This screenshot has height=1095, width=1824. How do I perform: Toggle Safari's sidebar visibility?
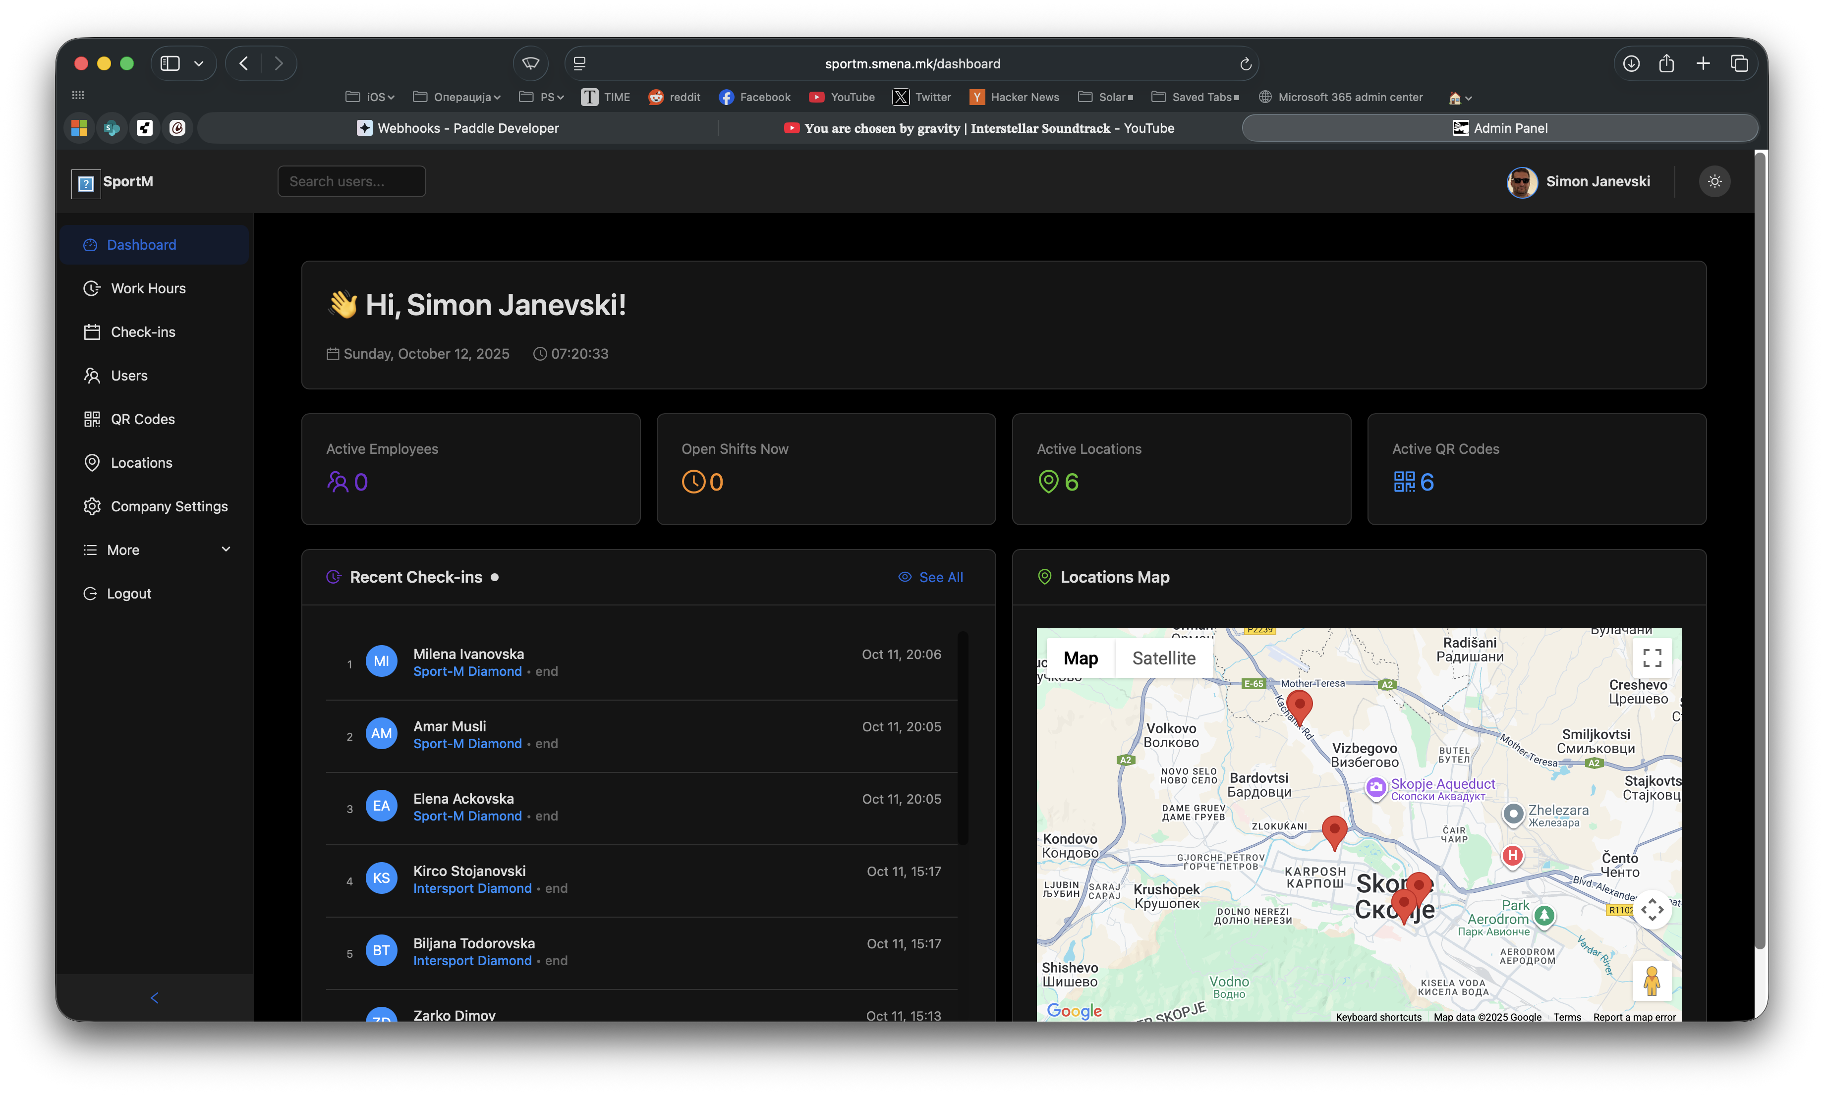tap(171, 63)
